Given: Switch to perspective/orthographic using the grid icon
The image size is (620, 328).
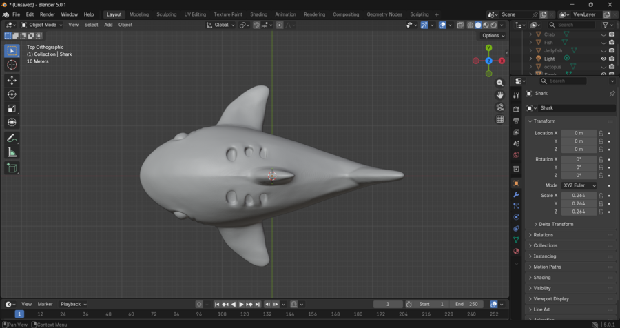Looking at the screenshot, I should point(500,119).
